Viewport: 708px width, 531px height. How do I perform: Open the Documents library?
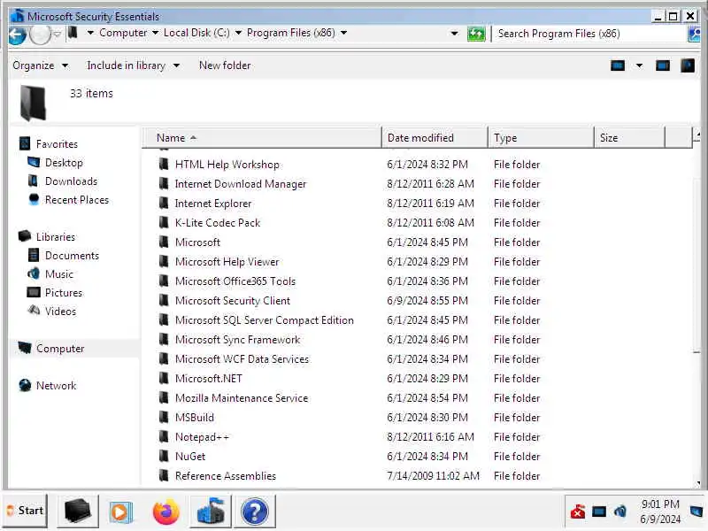click(72, 256)
